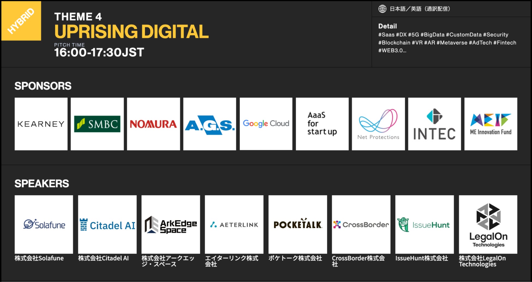Select the NOMURA sponsor logo
Viewport: 532px width, 282px height.
(x=153, y=124)
